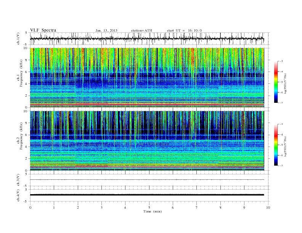This screenshot has width=302, height=233.
Task: Click the "1" minute tick on time axis
Action: [x=54, y=207]
